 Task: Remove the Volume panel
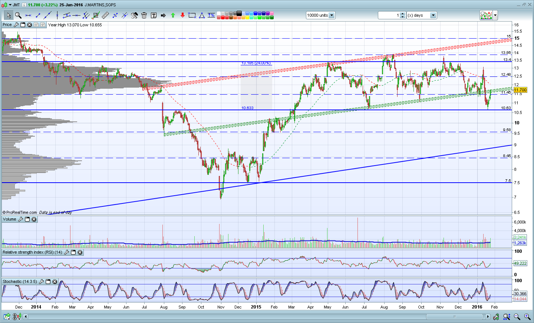[34, 219]
